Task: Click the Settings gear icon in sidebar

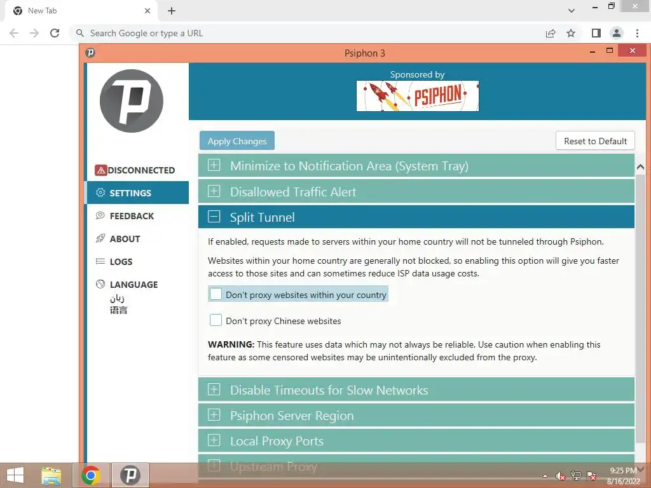Action: click(x=100, y=193)
